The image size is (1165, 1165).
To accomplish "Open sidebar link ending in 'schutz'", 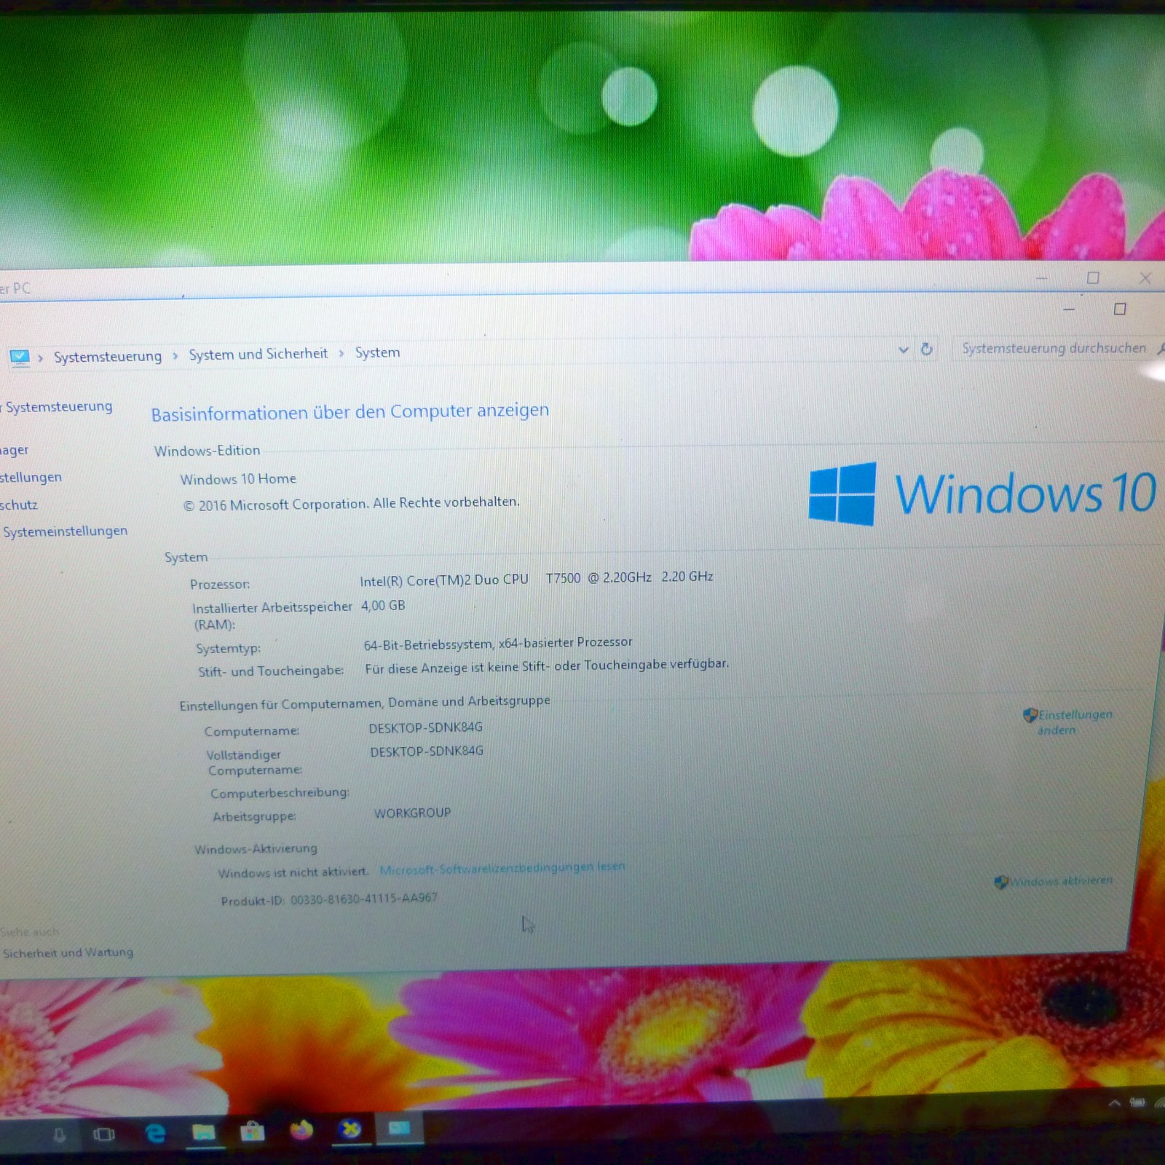I will pos(19,505).
